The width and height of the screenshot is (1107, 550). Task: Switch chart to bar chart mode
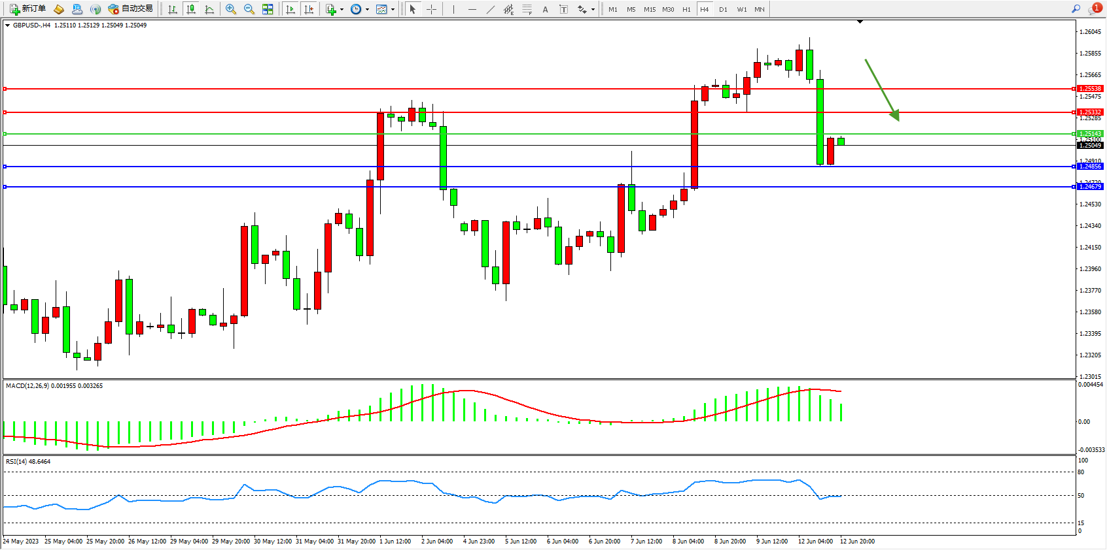pos(173,9)
